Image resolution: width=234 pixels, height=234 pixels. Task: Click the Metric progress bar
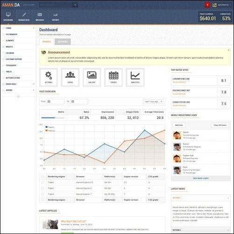(53, 118)
